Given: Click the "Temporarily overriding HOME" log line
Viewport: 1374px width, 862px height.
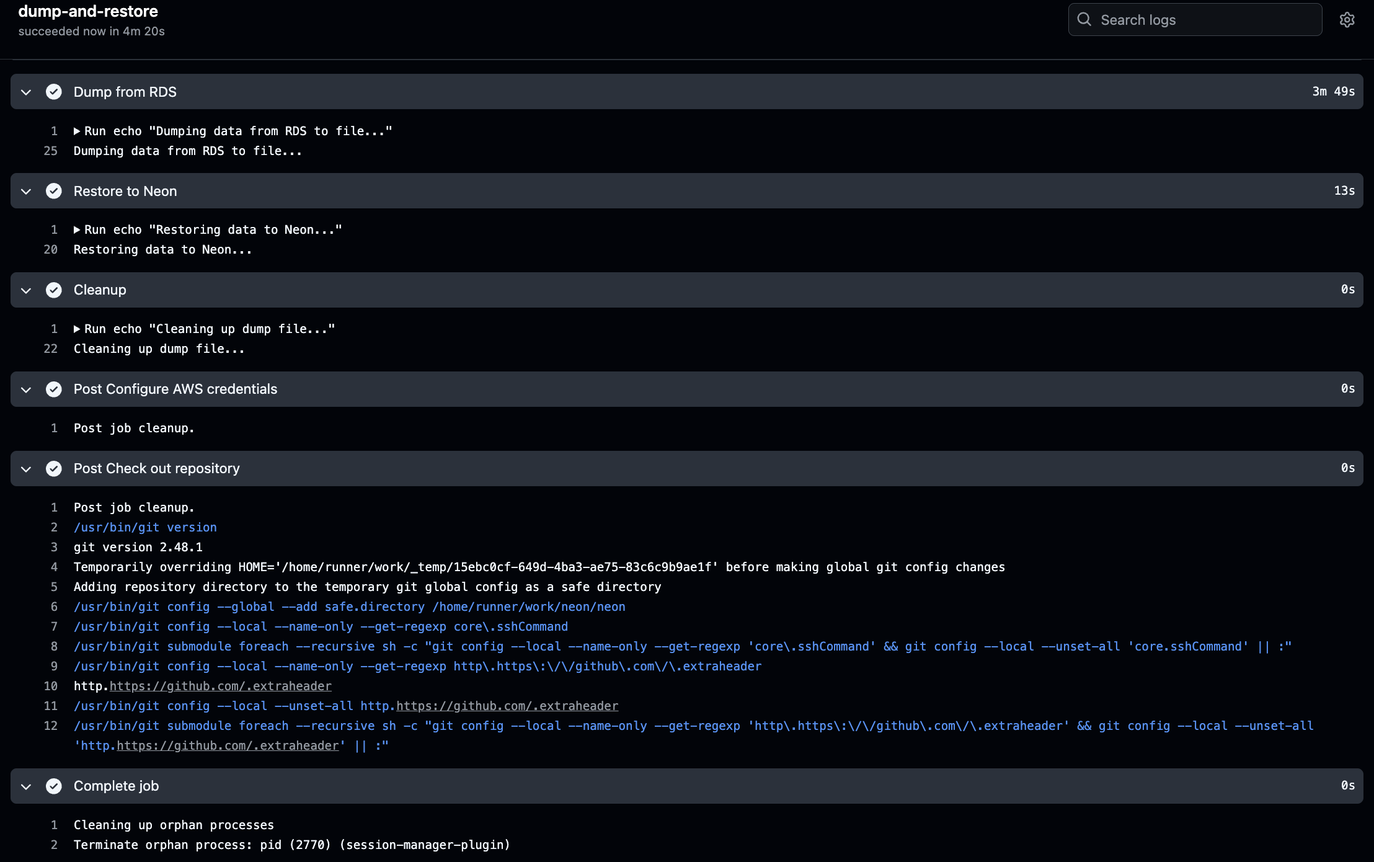Looking at the screenshot, I should click(539, 567).
